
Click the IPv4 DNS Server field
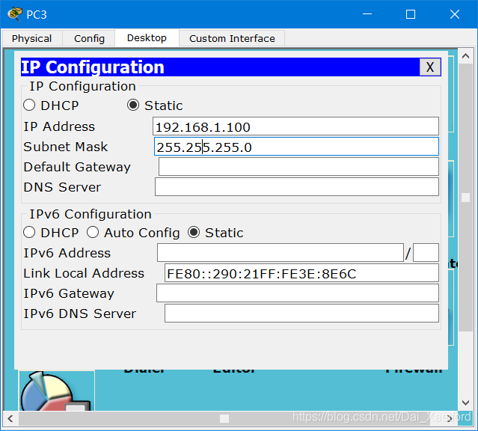pos(296,187)
